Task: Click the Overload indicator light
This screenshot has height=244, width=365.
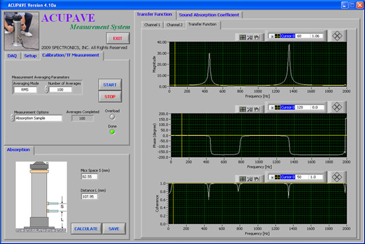Action: 112,117
